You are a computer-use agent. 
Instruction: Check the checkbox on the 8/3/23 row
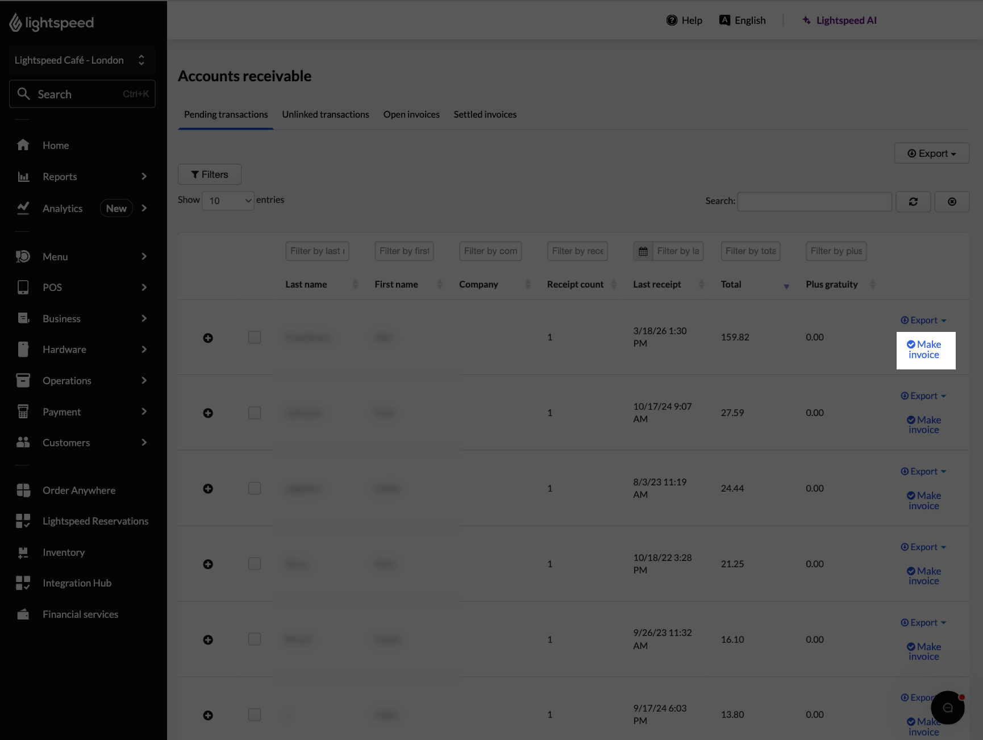(x=254, y=488)
